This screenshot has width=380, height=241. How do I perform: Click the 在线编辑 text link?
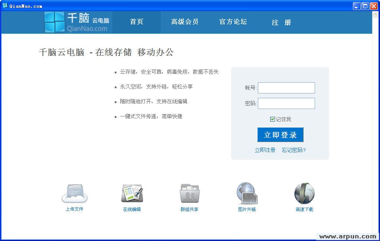(x=132, y=209)
